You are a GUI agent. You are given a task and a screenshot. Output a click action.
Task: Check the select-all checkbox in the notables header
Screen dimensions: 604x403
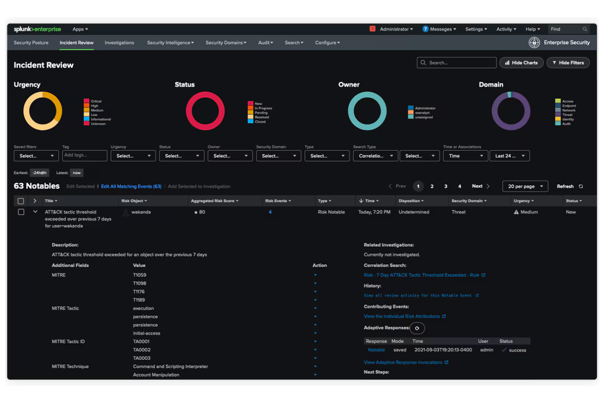[21, 200]
